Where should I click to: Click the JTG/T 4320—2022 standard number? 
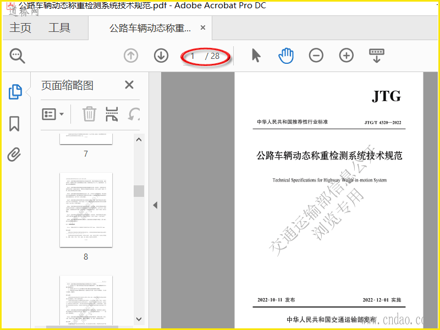point(383,122)
